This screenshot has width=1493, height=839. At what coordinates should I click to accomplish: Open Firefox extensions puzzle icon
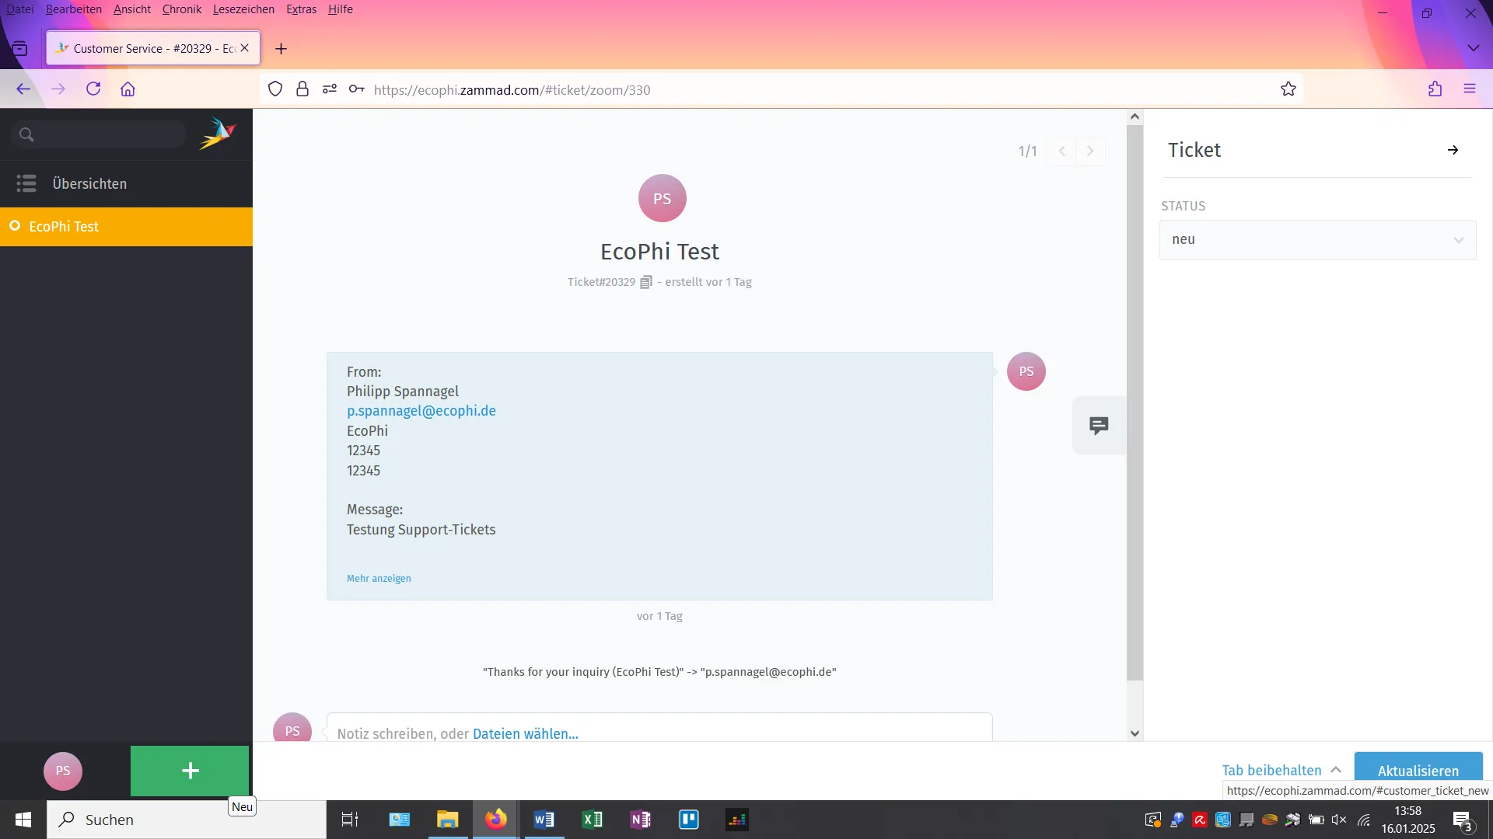1435,89
